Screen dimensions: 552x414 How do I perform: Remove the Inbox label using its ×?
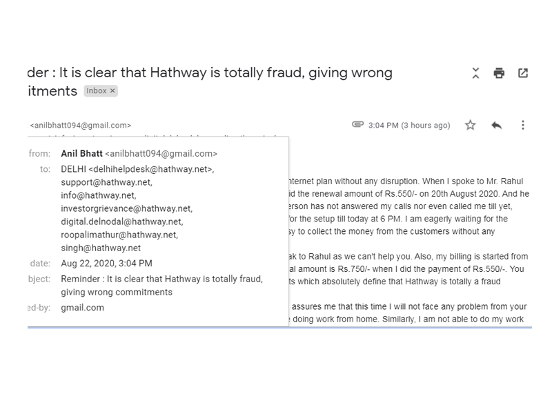112,91
